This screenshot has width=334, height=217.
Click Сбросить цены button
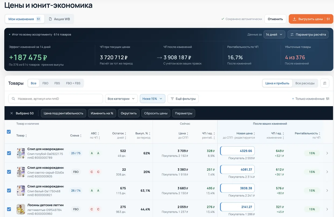tap(156, 113)
